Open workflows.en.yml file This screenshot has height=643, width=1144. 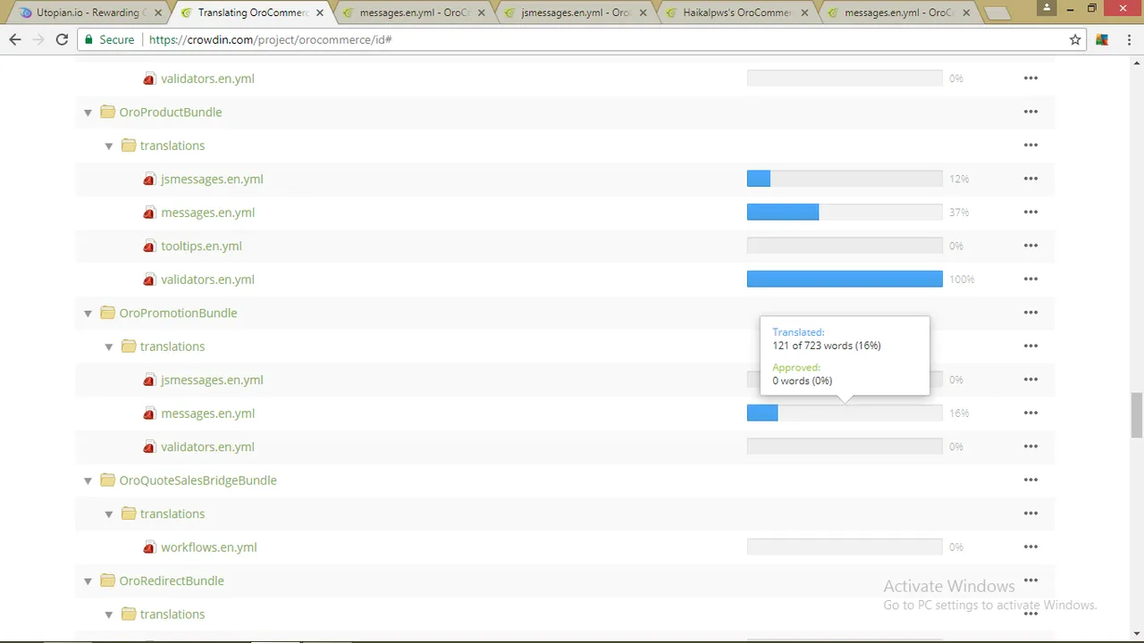[x=209, y=547]
